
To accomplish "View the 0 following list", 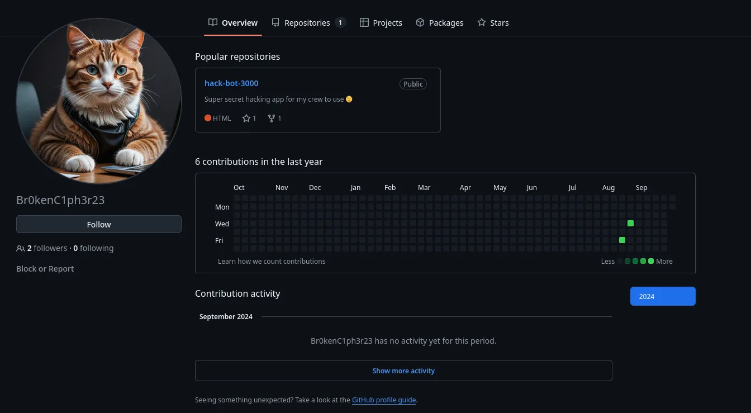I will tap(93, 248).
